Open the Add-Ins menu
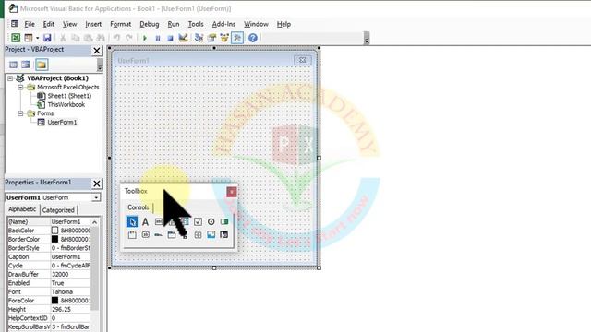This screenshot has height=332, width=591. [x=223, y=24]
